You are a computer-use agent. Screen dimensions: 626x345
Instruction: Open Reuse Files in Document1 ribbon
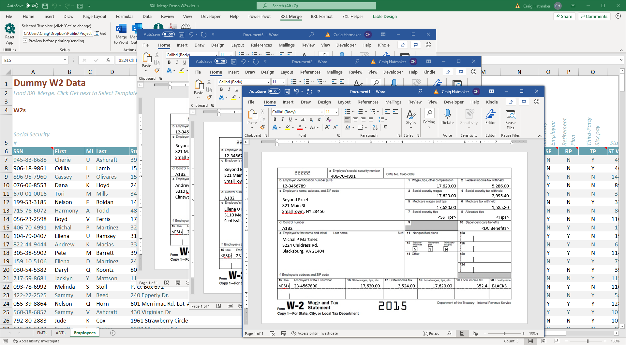(510, 119)
